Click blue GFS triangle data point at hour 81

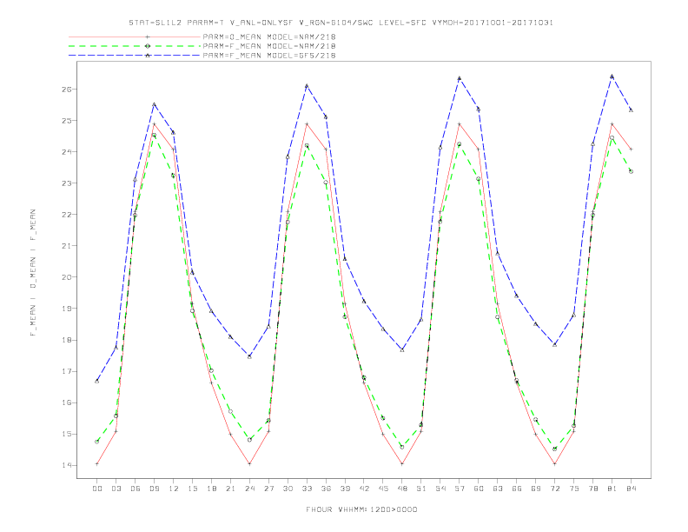coord(612,76)
